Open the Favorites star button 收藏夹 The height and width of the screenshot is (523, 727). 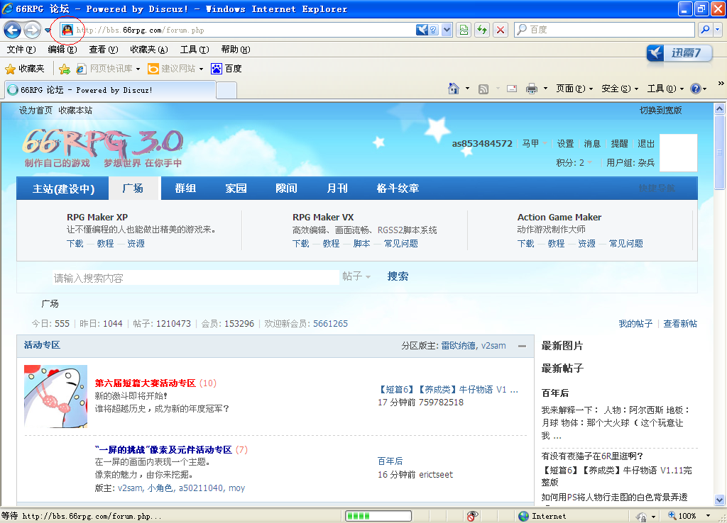coord(25,69)
